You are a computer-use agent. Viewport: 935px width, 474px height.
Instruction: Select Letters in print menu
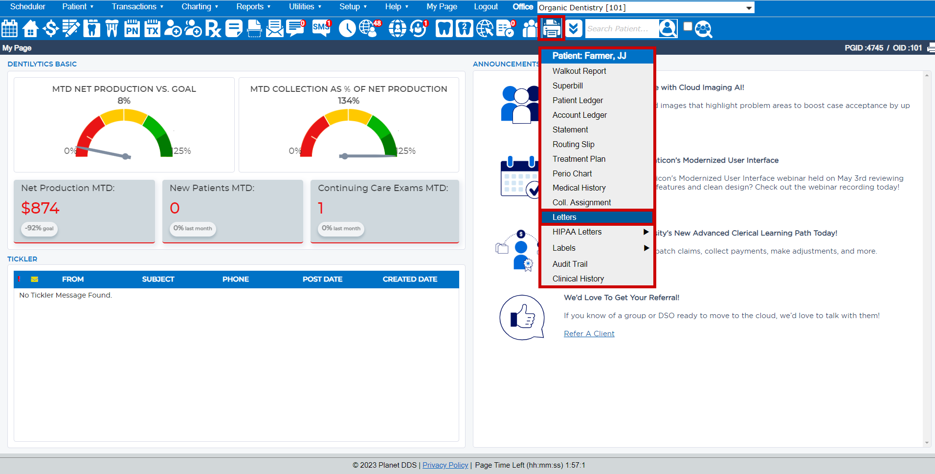click(x=597, y=217)
